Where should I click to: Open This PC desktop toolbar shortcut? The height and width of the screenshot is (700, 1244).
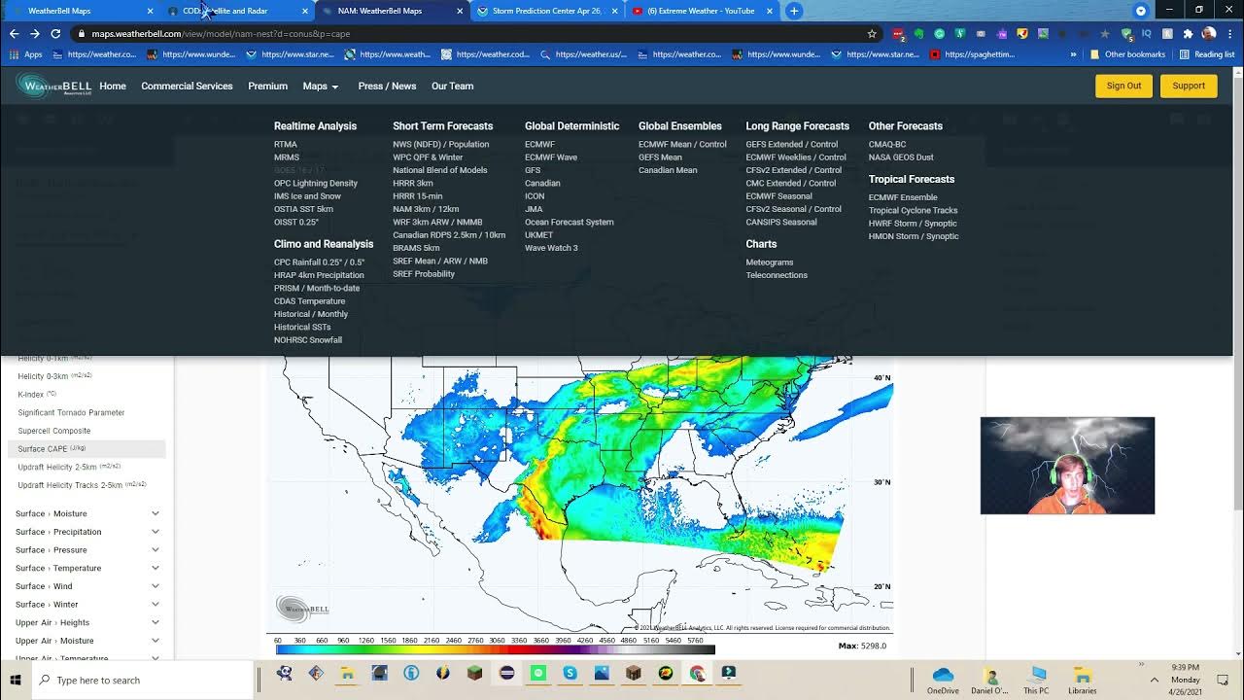pyautogui.click(x=1037, y=680)
